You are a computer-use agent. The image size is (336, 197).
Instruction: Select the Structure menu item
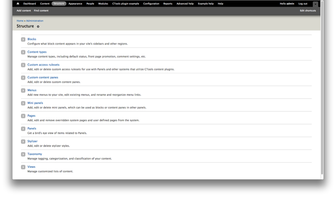pos(59,4)
